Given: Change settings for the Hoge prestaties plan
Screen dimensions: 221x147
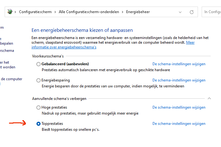Looking at the screenshot, I should tap(179, 107).
